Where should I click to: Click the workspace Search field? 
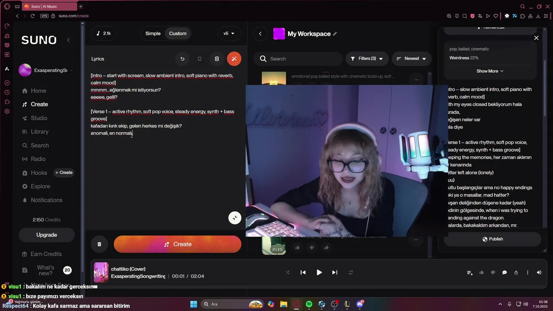(298, 59)
